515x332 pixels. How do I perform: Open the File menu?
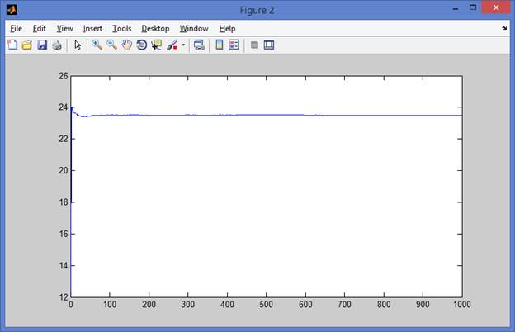(17, 29)
